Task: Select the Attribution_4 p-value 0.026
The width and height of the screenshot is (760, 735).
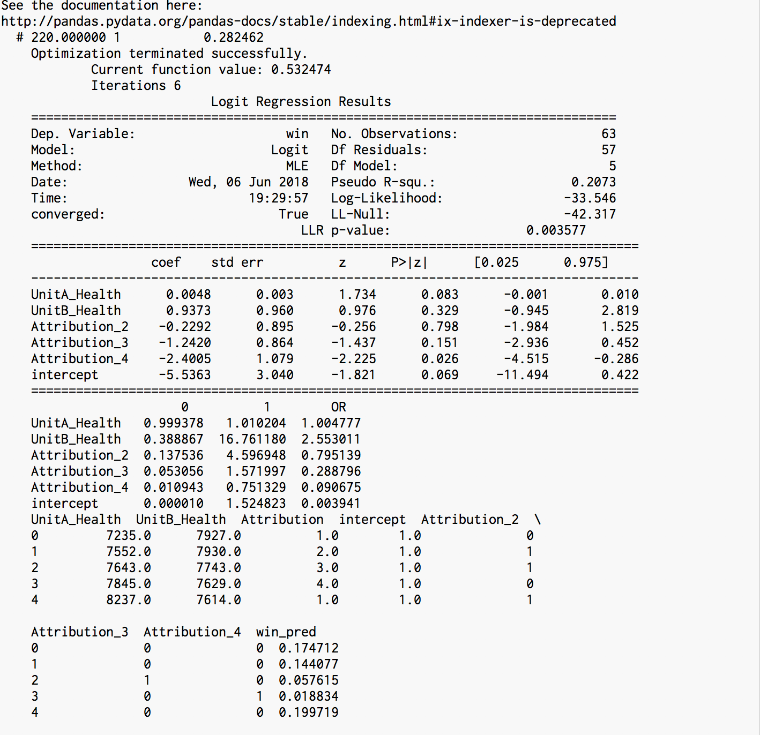Action: [439, 358]
